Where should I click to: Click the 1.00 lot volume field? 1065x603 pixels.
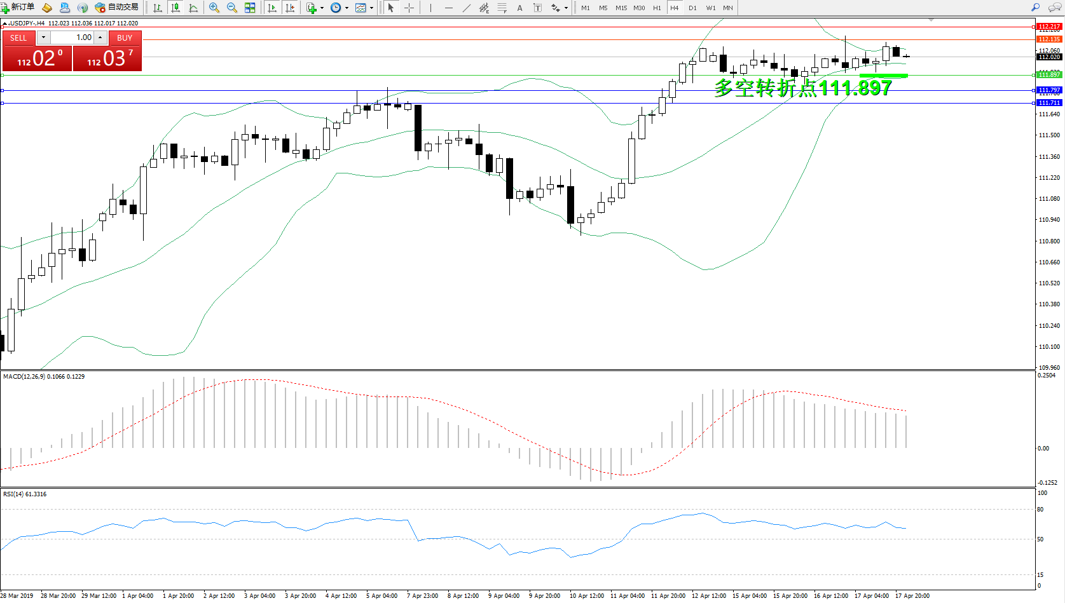tap(72, 37)
